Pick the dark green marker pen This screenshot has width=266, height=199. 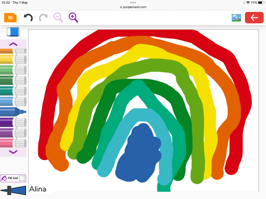pyautogui.click(x=13, y=80)
